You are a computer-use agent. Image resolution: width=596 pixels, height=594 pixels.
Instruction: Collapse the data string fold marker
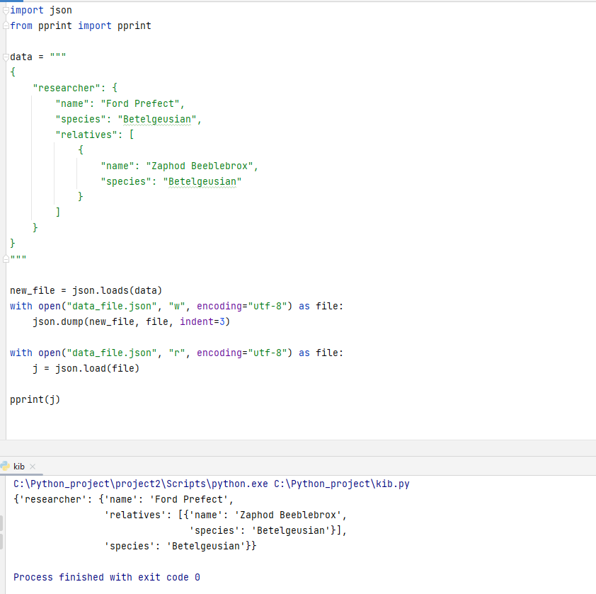tap(6, 57)
